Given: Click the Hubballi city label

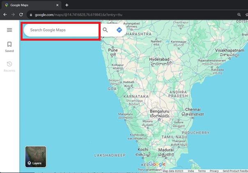Looking at the screenshot, I should pyautogui.click(x=129, y=82).
